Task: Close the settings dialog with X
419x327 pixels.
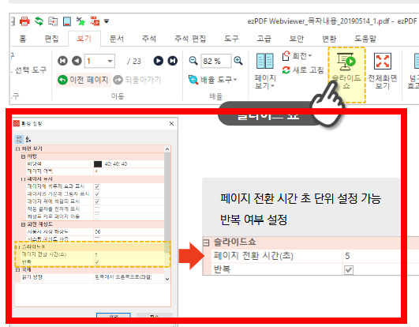Action: click(171, 123)
